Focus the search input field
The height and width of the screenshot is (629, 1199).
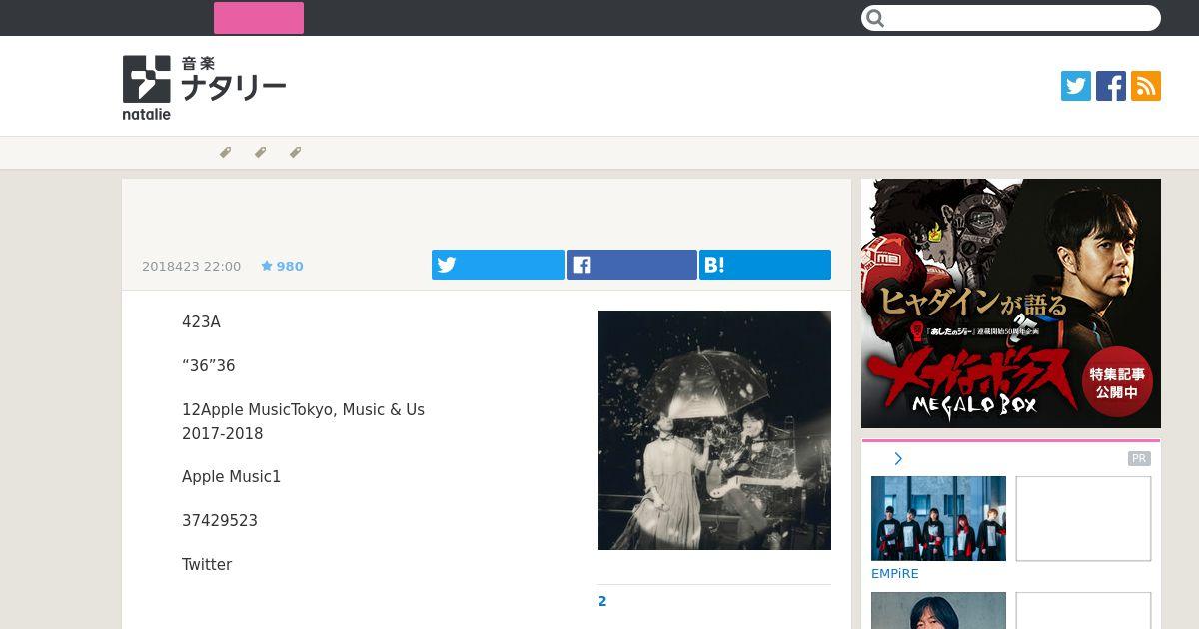[1011, 18]
